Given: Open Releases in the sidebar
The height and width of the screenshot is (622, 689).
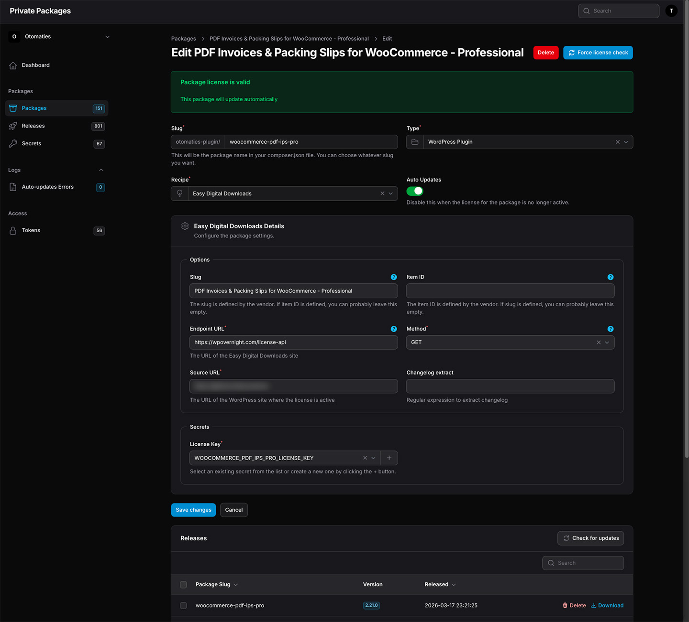Looking at the screenshot, I should (57, 126).
